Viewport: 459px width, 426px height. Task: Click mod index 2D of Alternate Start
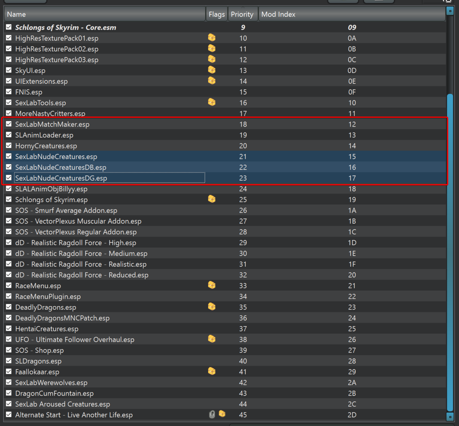(352, 415)
